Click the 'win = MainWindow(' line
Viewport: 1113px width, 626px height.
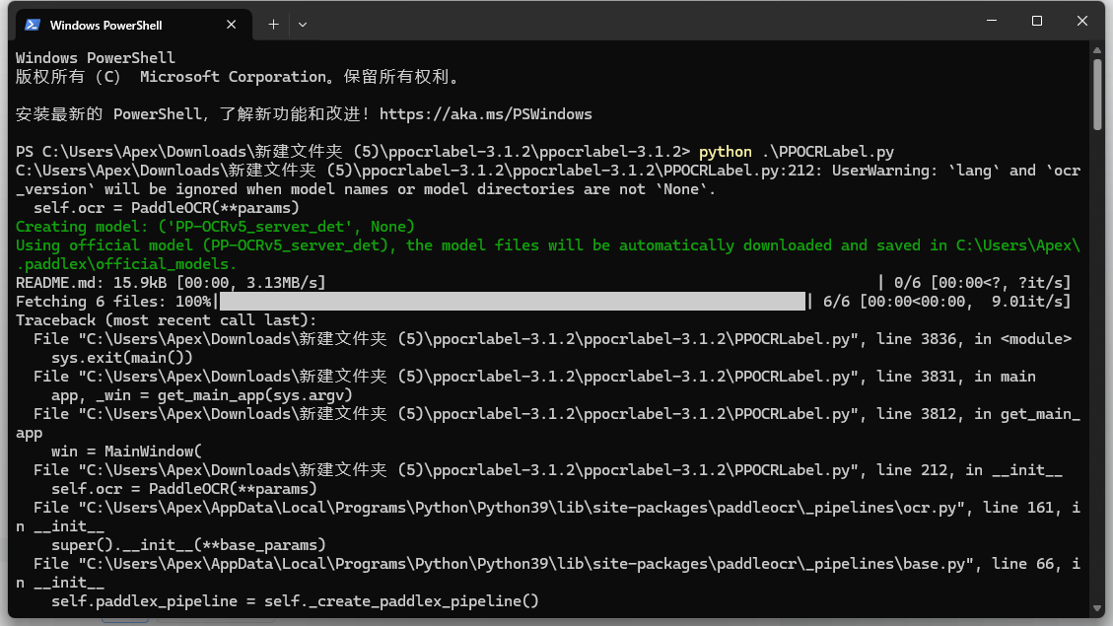click(x=126, y=452)
